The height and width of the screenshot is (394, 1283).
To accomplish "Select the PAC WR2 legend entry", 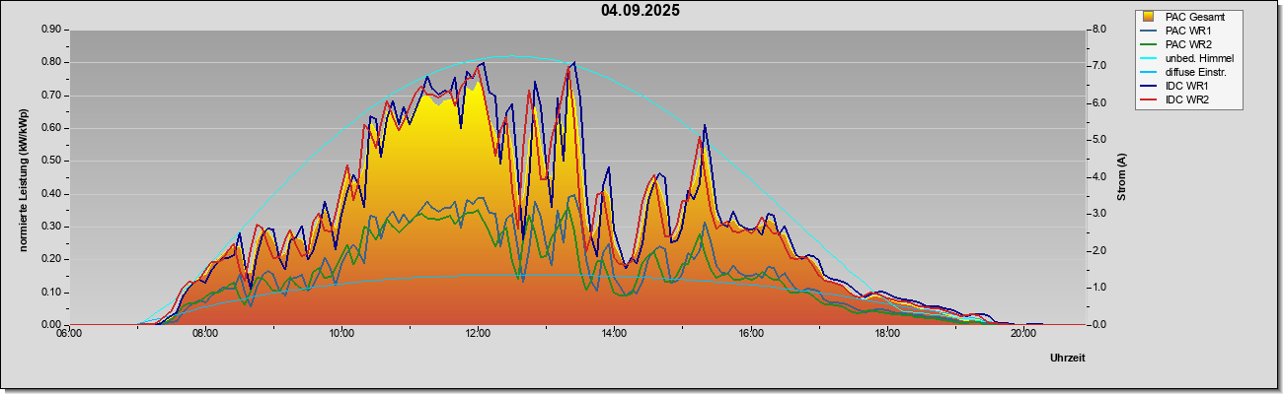I will 1188,44.
